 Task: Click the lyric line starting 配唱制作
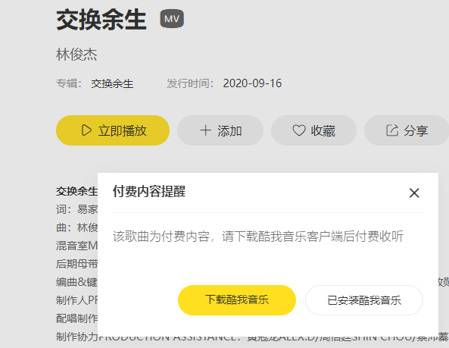pos(76,318)
